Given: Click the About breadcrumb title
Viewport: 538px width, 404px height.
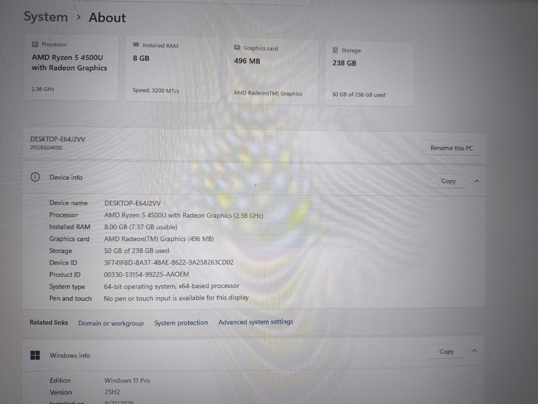Looking at the screenshot, I should [x=107, y=17].
